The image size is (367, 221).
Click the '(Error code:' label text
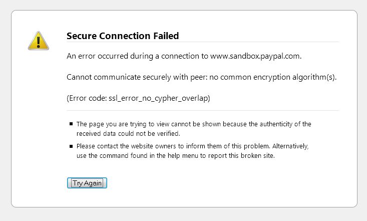tap(87, 98)
